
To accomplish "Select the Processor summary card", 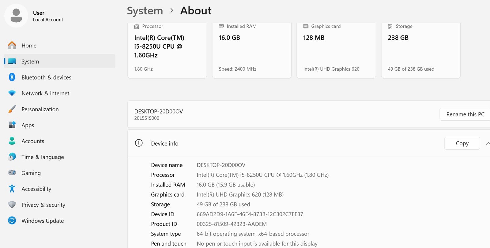I will 167,50.
